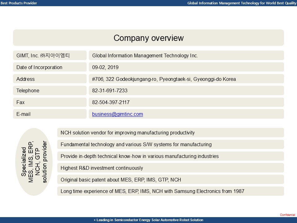Select the in-depth technical know-how bar
The image size is (297, 223).
[x=170, y=156]
